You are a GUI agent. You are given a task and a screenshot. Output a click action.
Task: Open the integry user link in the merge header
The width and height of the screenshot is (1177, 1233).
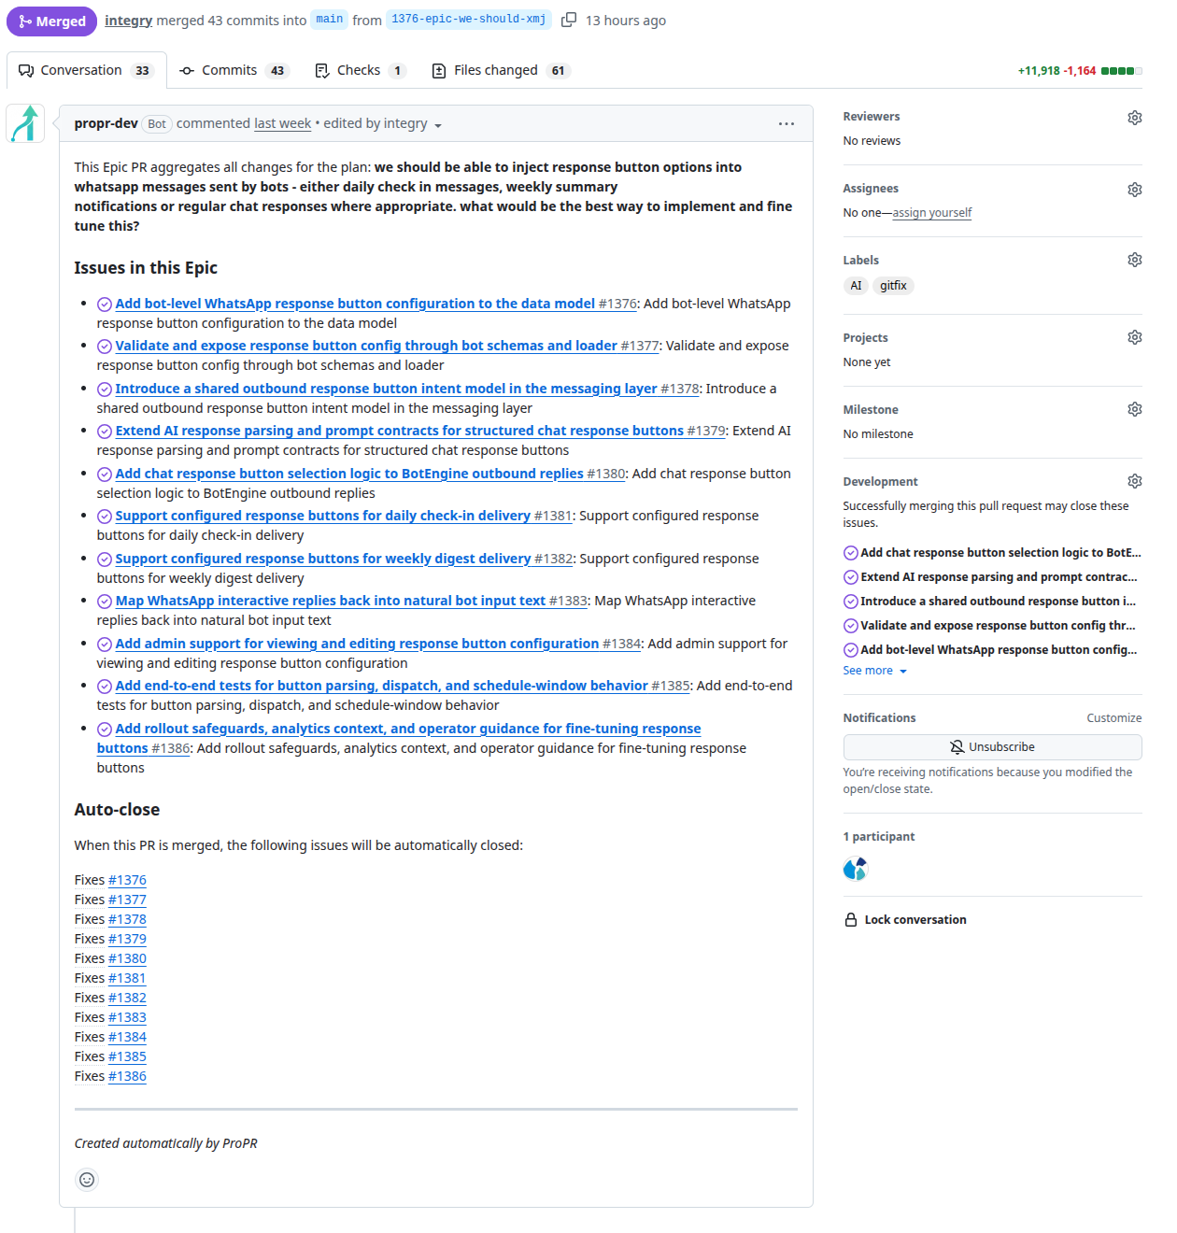tap(128, 21)
